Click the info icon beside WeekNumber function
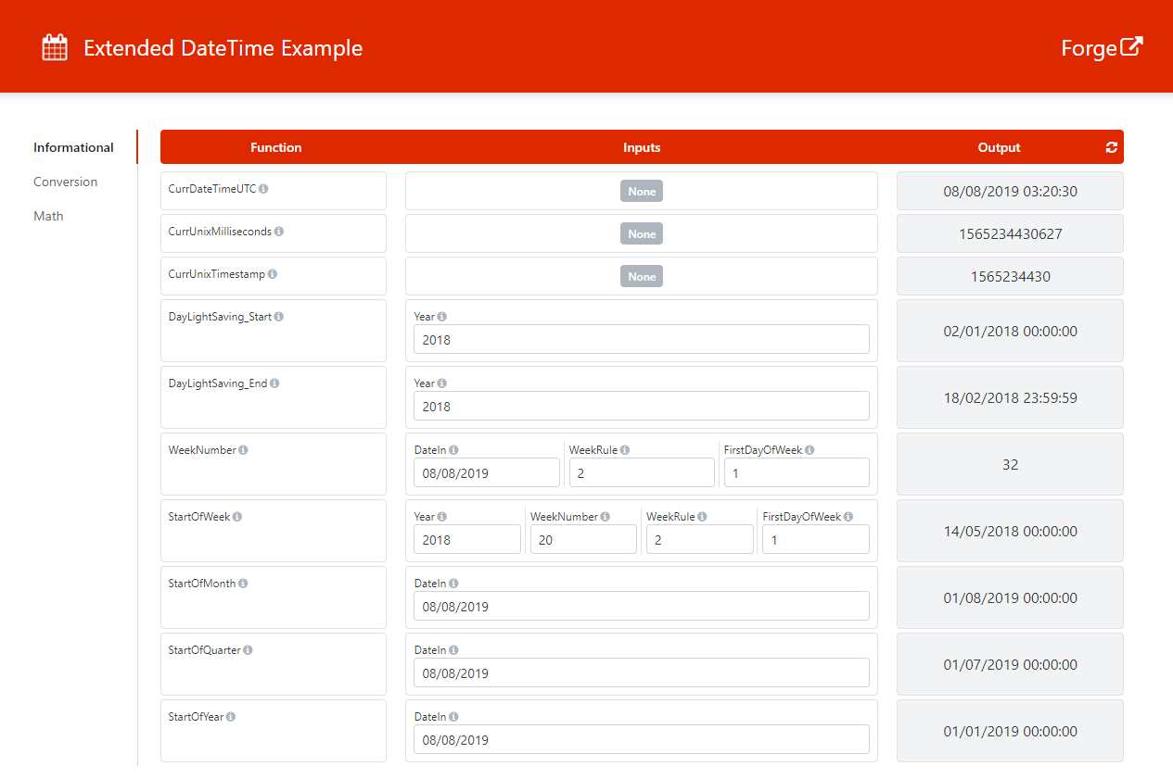This screenshot has width=1173, height=779. coord(243,450)
